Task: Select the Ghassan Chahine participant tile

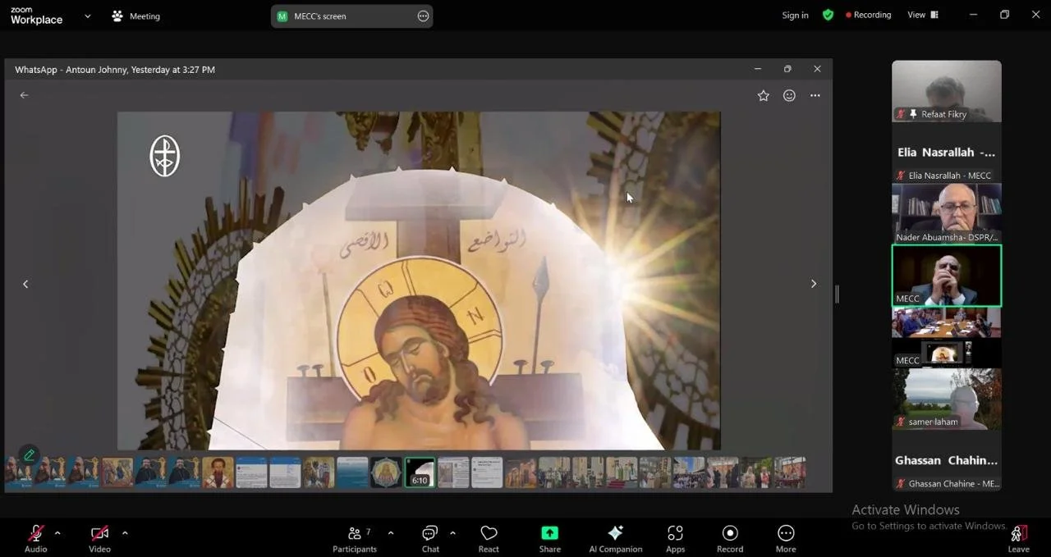Action: click(947, 460)
